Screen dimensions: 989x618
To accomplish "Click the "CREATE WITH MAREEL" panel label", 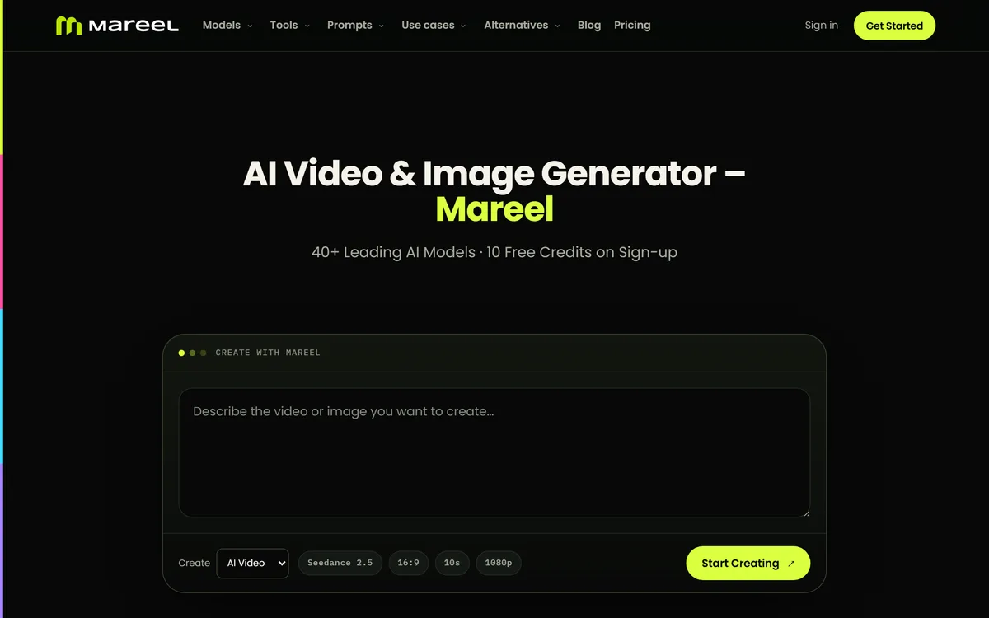I will tap(268, 353).
